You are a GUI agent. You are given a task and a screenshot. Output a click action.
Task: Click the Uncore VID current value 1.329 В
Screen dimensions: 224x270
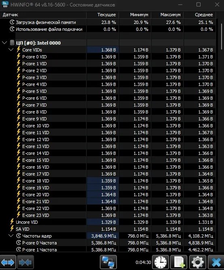(x=108, y=222)
